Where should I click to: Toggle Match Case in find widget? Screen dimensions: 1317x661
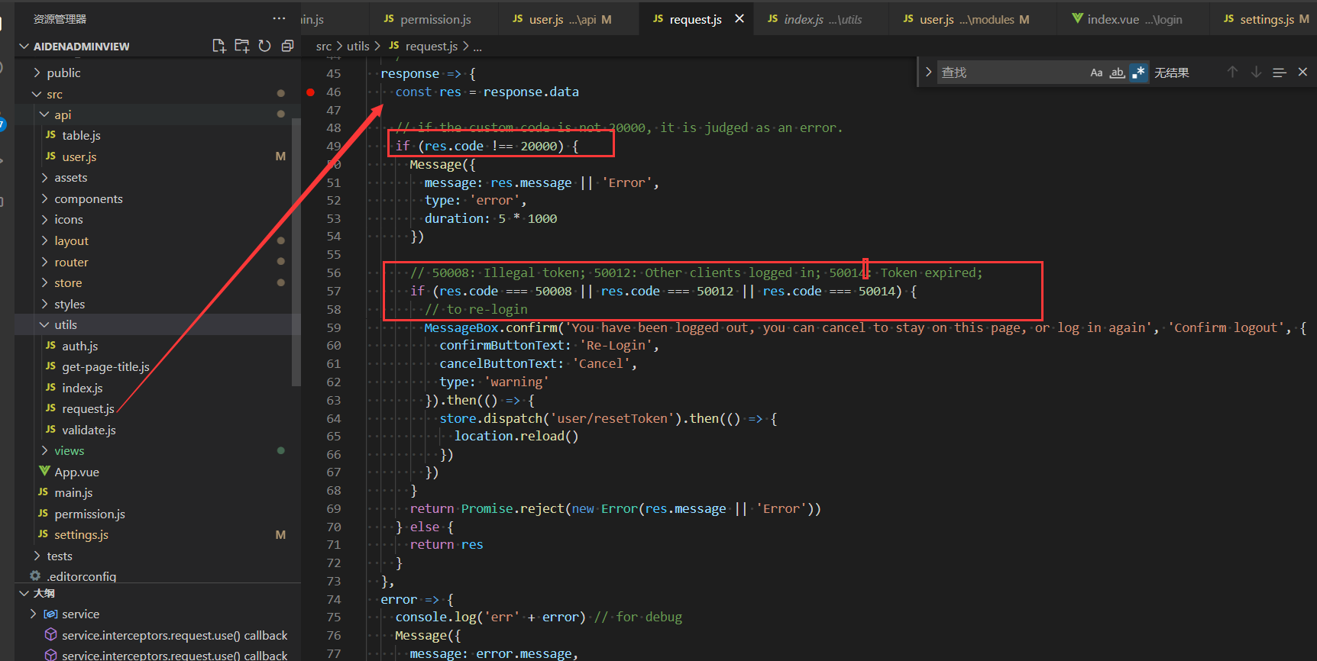[x=1096, y=73]
